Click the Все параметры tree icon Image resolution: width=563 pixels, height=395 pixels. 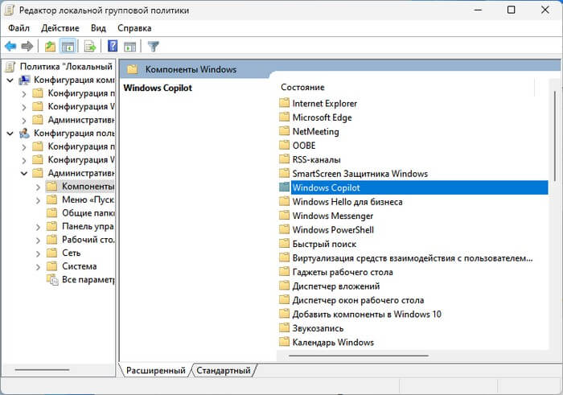pos(52,280)
